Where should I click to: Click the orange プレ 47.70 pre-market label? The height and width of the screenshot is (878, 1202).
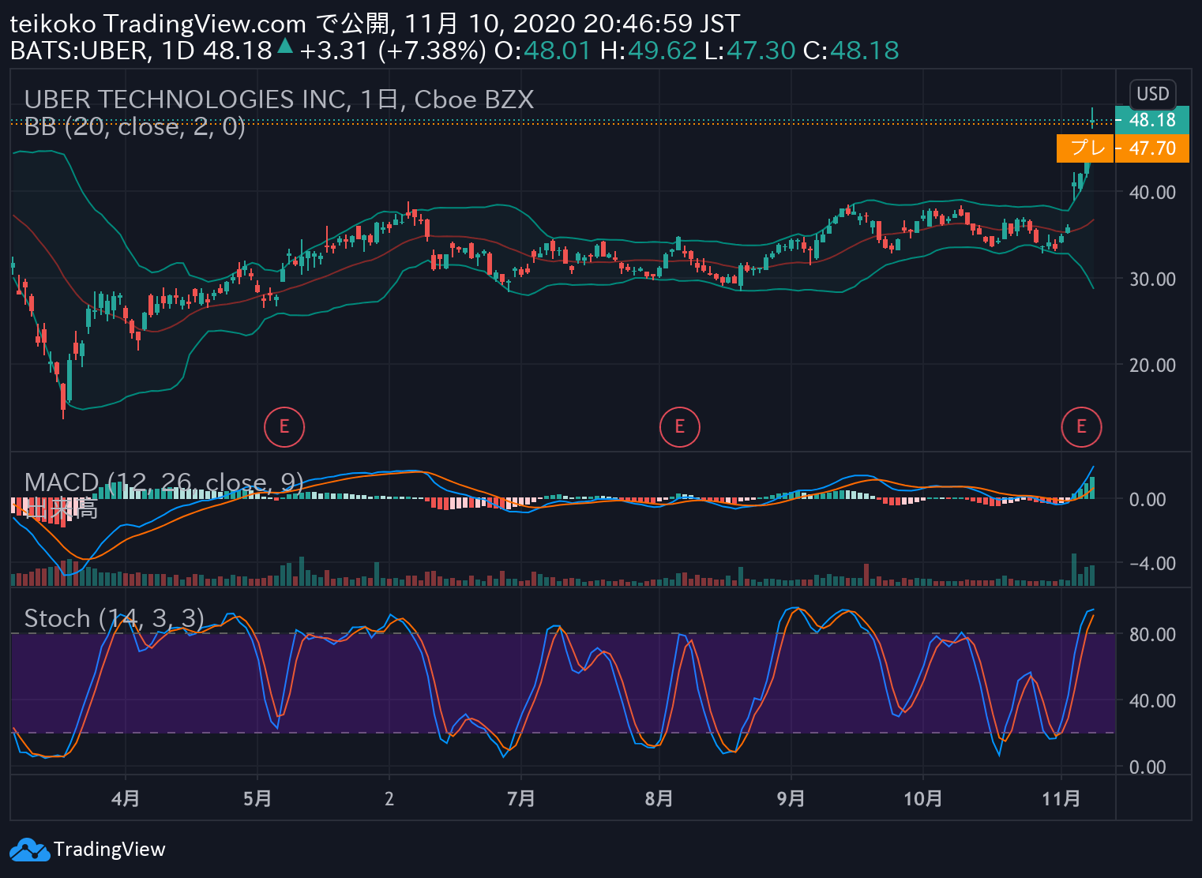[x=1122, y=148]
